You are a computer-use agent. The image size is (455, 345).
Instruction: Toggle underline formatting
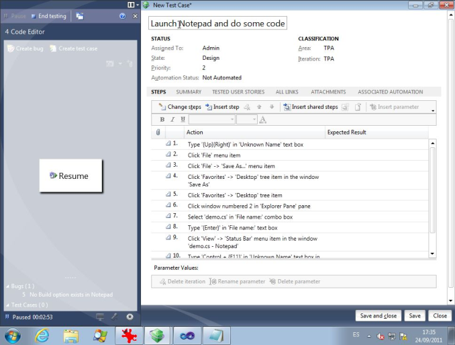point(183,120)
